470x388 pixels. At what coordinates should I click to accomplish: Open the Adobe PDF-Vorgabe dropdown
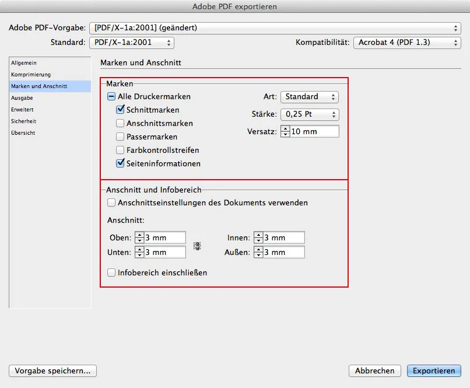pyautogui.click(x=275, y=28)
